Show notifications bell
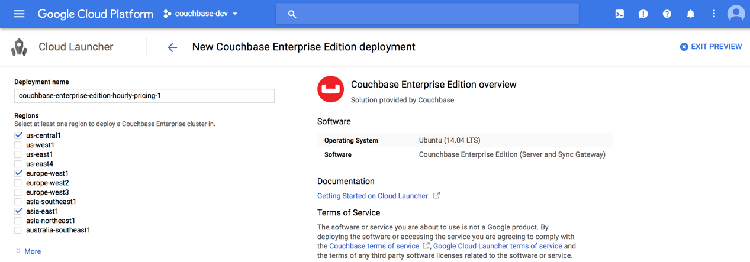 pyautogui.click(x=690, y=14)
